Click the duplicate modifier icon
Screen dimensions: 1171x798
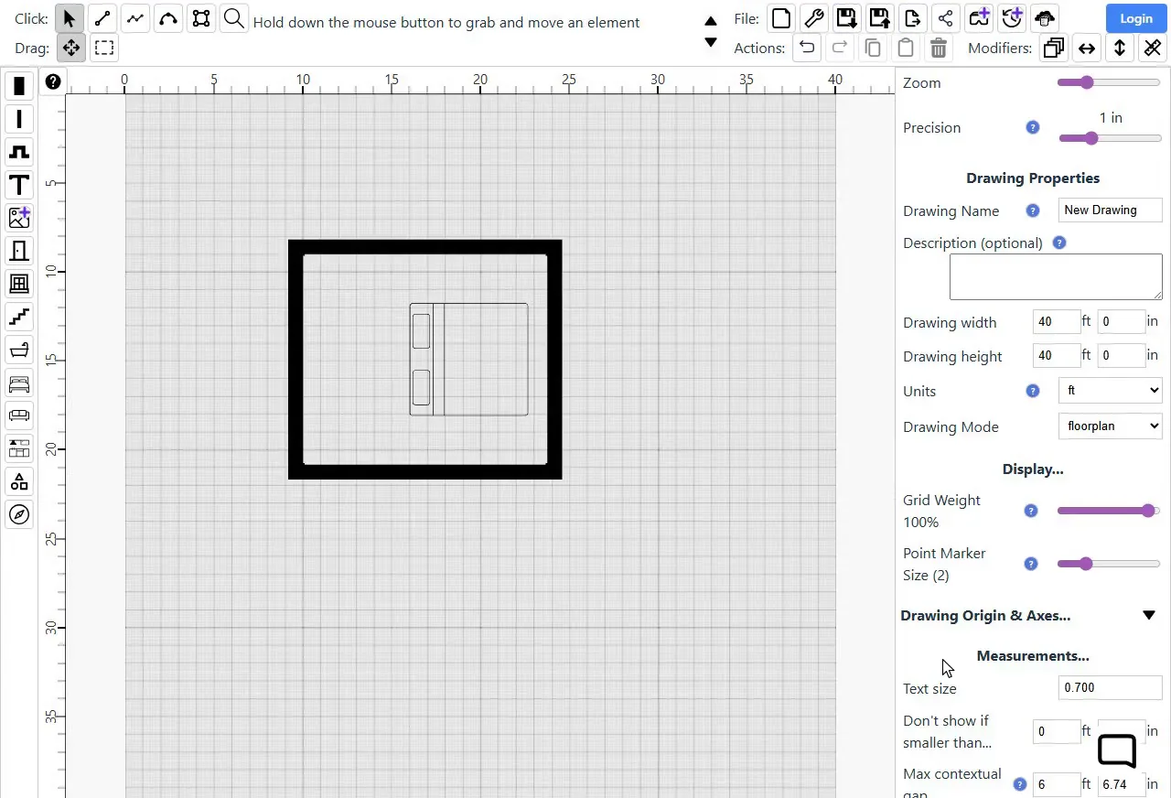coord(1053,48)
